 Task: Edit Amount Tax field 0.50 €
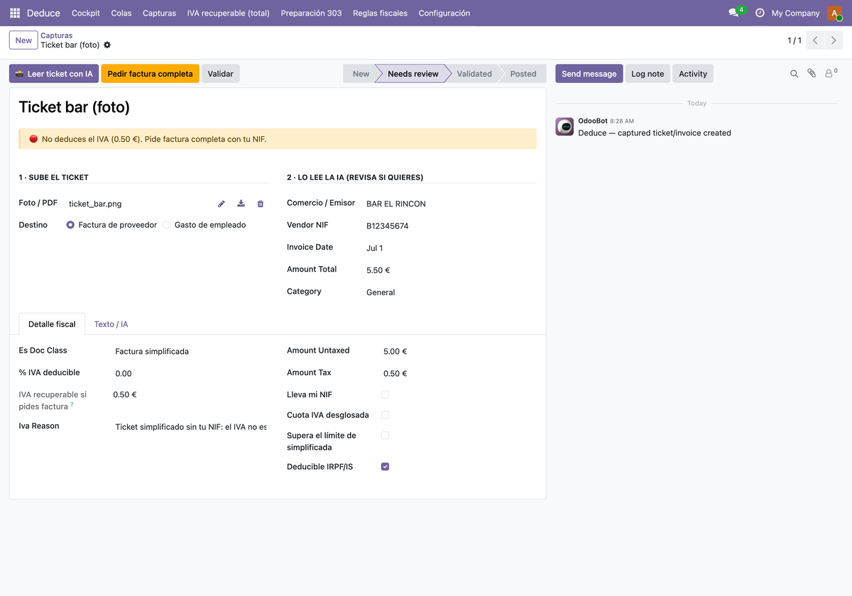tap(459, 373)
